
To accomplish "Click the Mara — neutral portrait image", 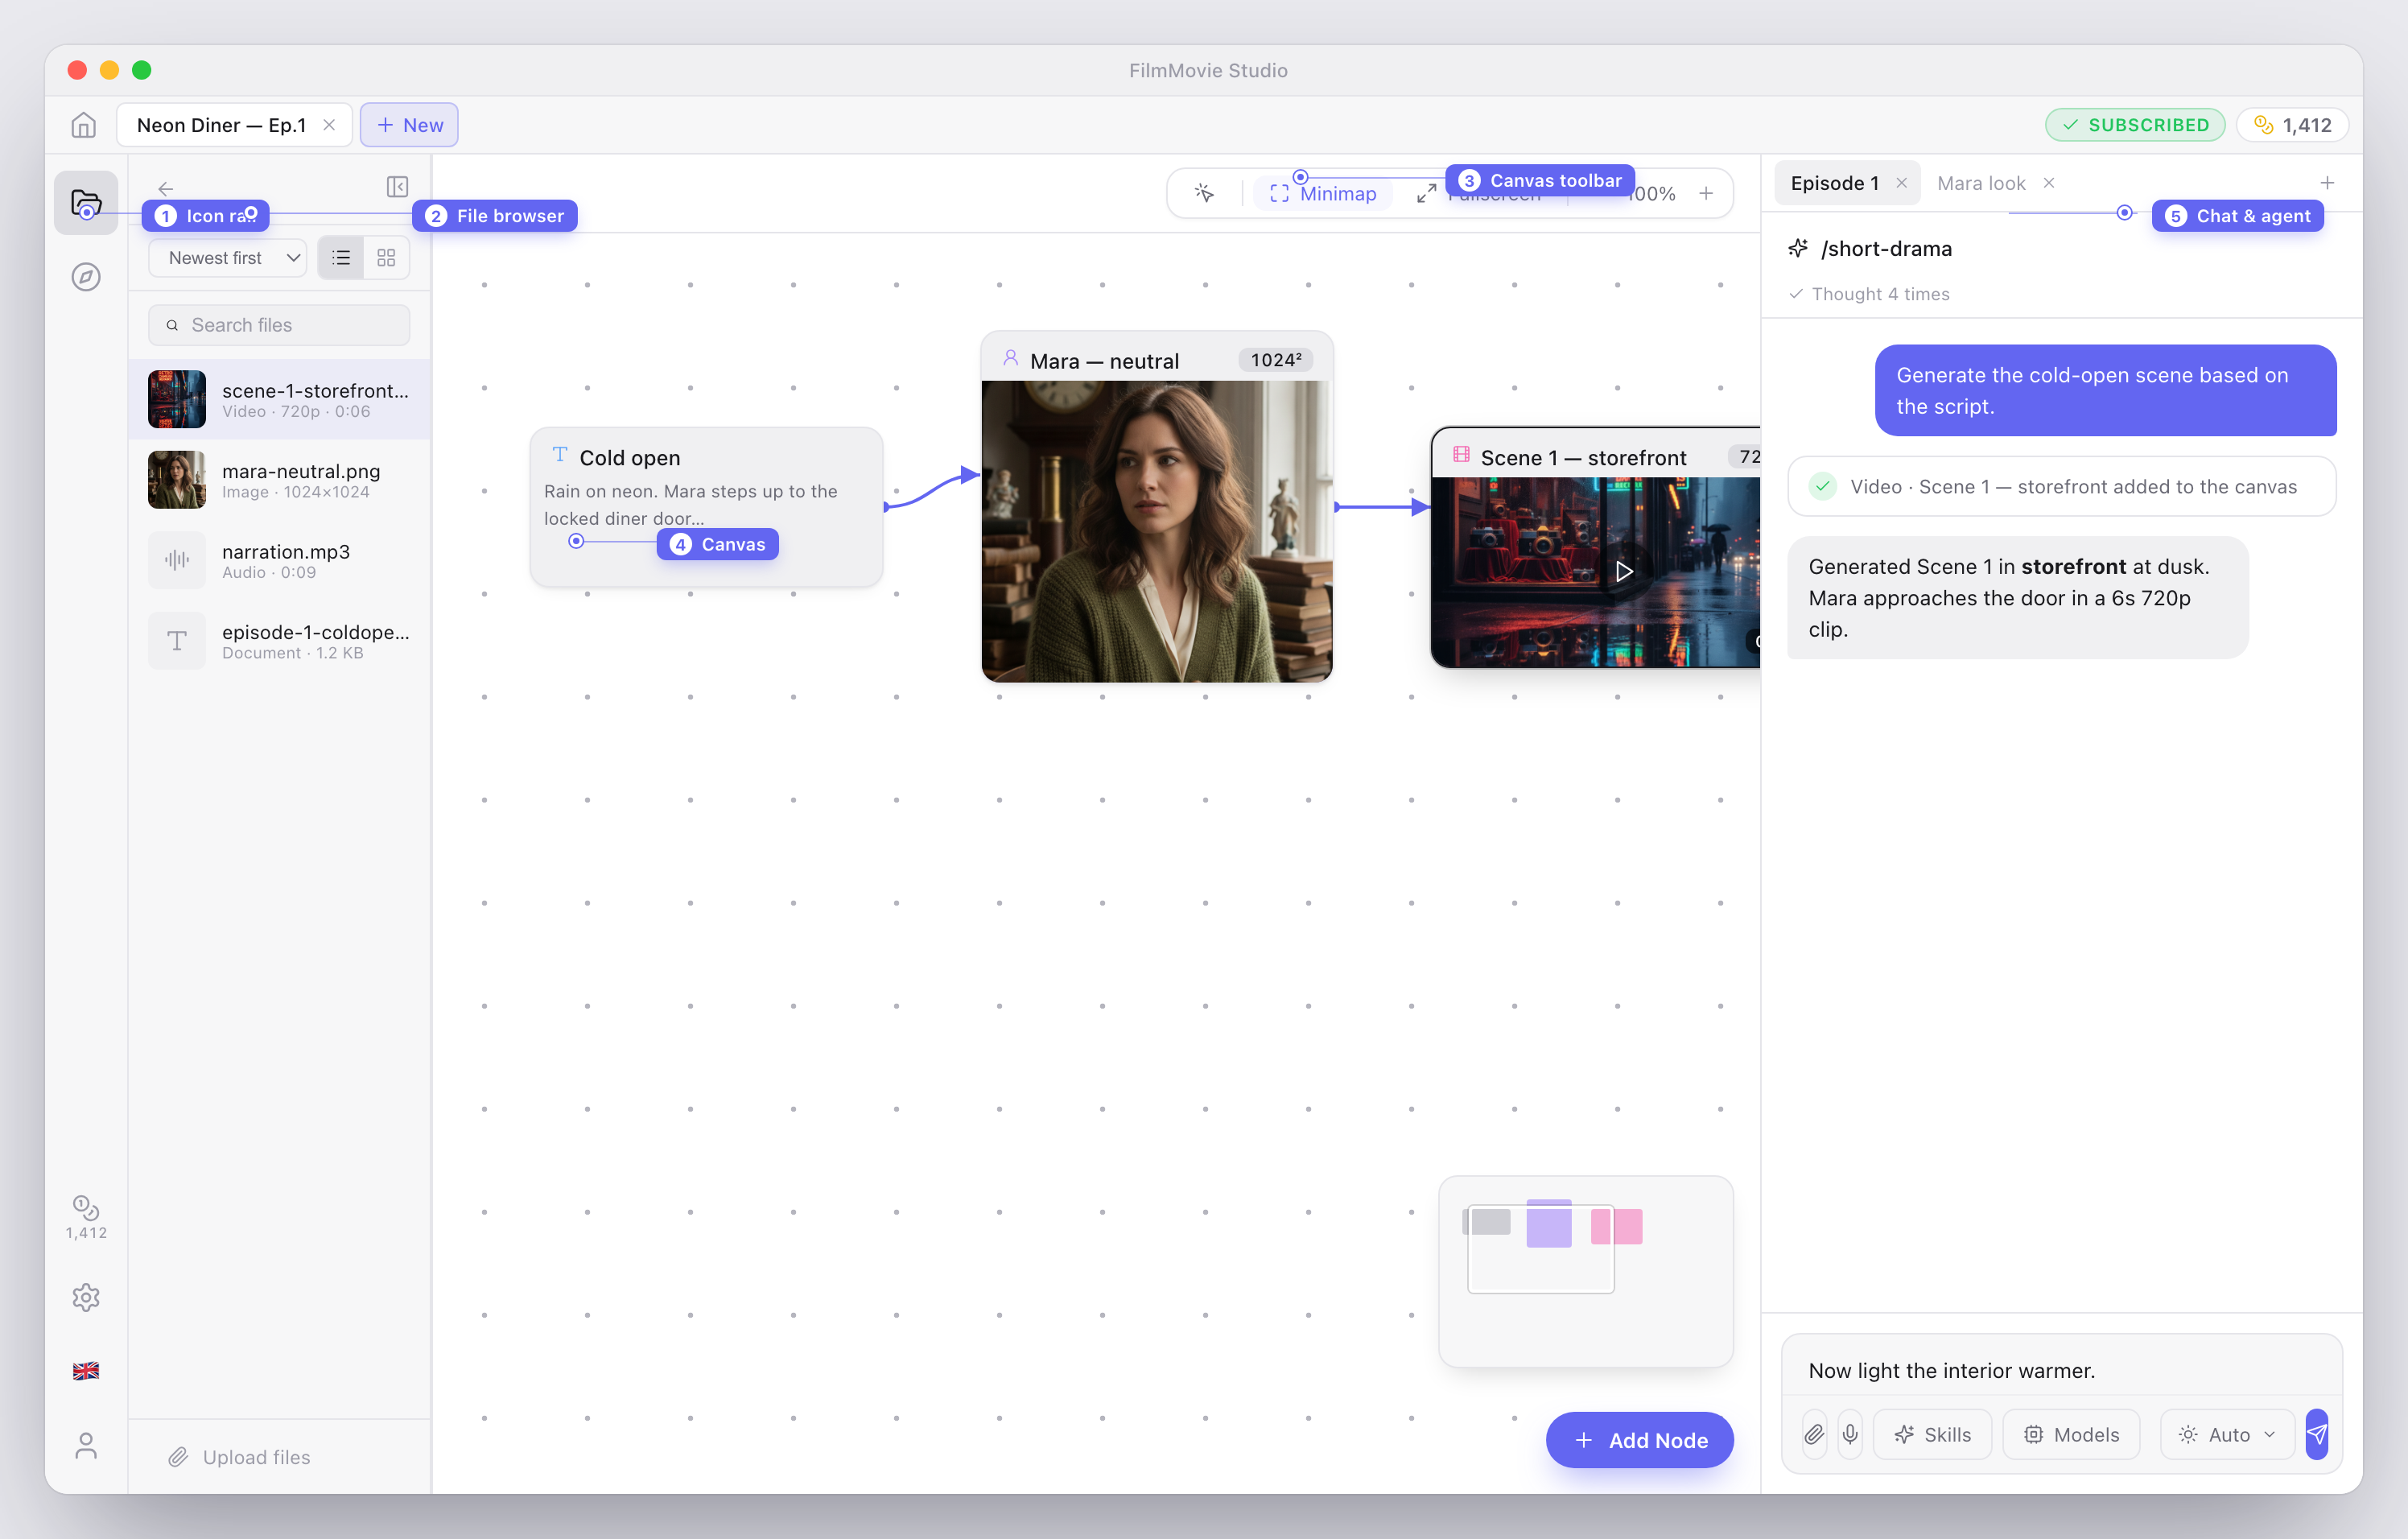I will [1157, 531].
